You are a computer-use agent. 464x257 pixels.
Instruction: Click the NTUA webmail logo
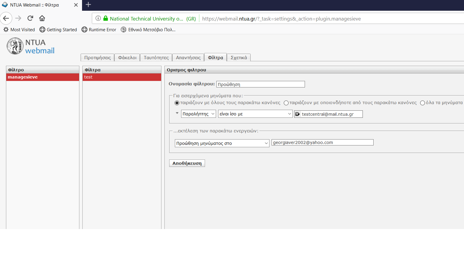(x=31, y=46)
